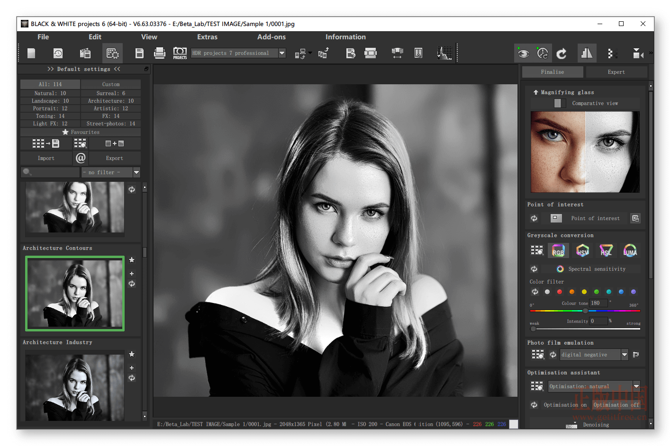The height and width of the screenshot is (446, 671).
Task: Click the Colour tone hue slider
Action: [585, 311]
